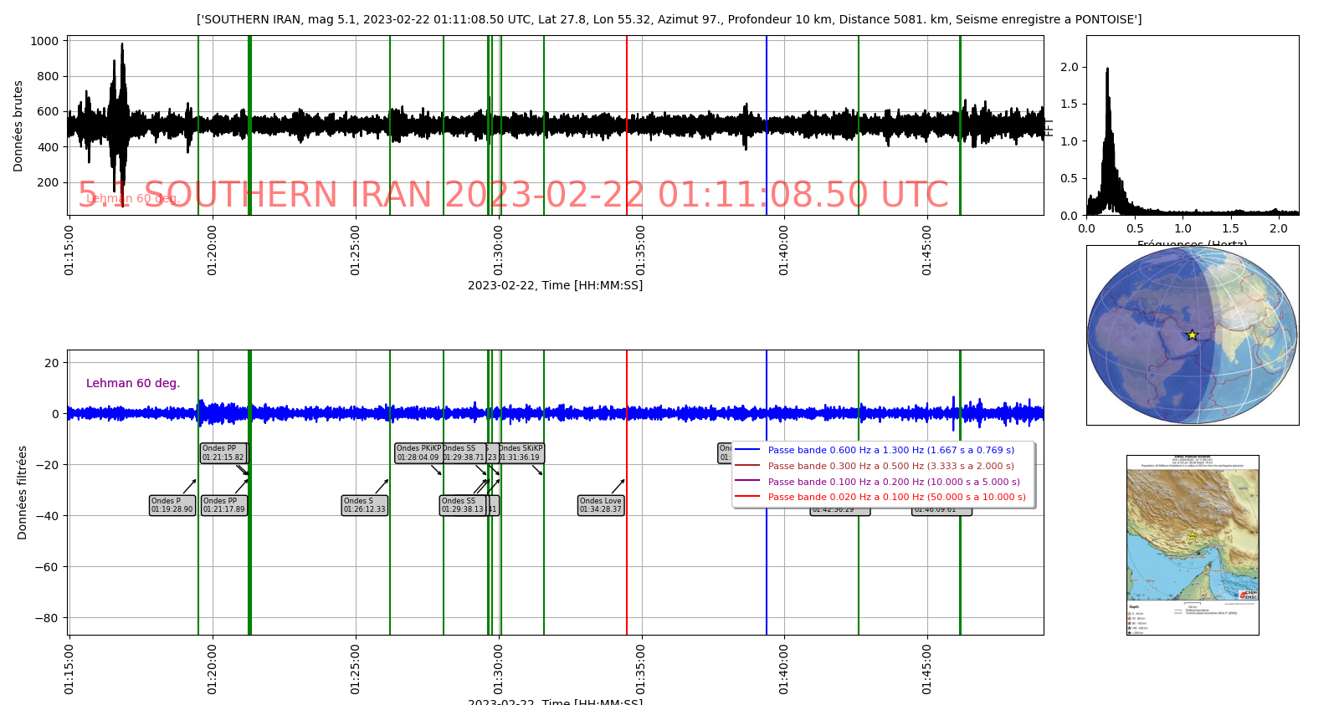This screenshot has height=705, width=1339.
Task: Select the Ondes S 01:26:12.33 annotation box
Action: tap(365, 505)
